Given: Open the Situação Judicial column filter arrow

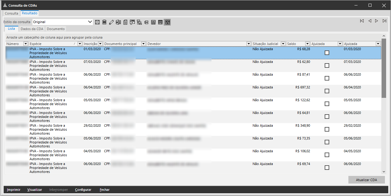Looking at the screenshot, I should 283,44.
